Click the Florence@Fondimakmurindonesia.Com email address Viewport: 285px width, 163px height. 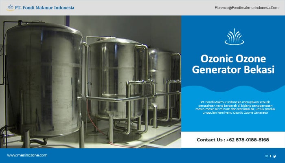point(246,8)
